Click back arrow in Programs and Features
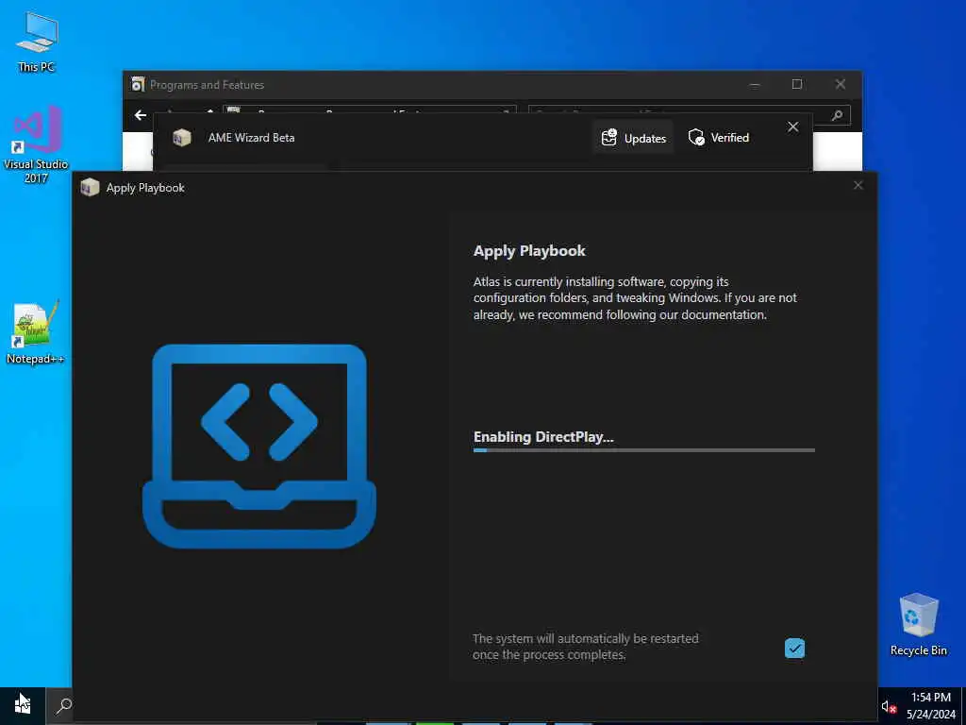The width and height of the screenshot is (966, 725). [141, 115]
